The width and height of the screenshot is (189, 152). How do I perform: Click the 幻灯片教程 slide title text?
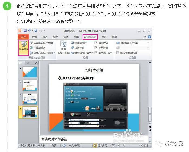tap(94, 70)
